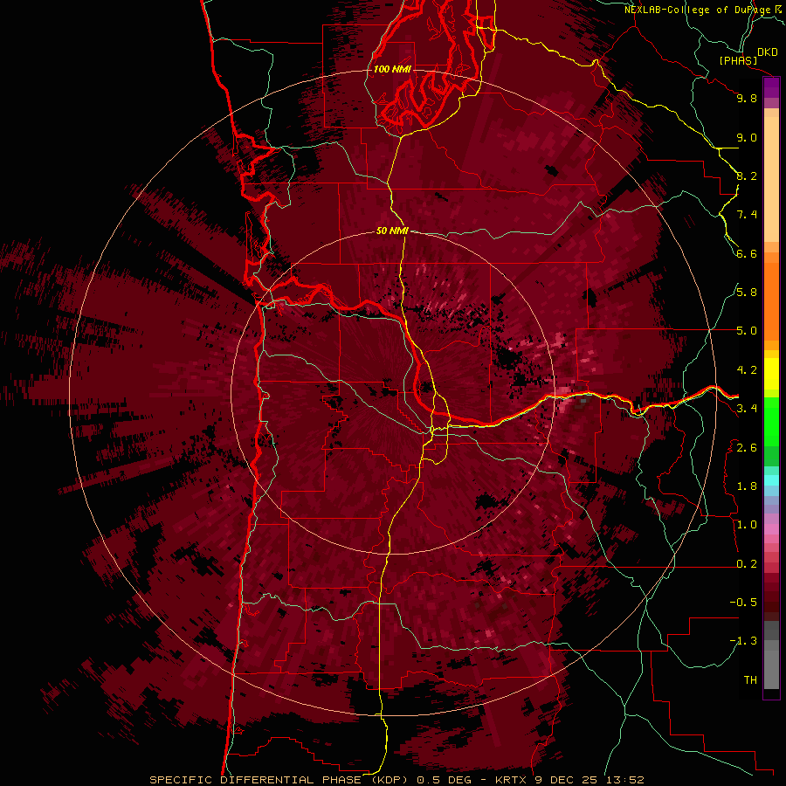Click the DKD label above the legend

[768, 52]
